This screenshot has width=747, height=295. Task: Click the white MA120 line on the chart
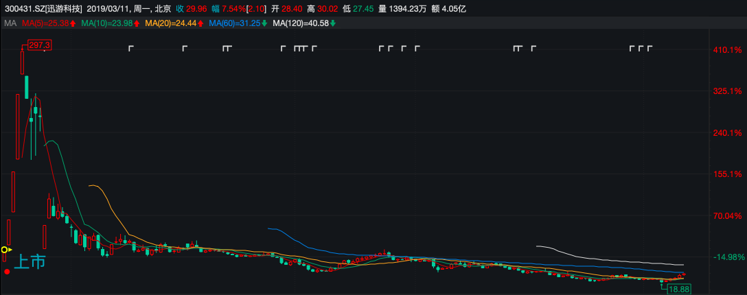604,258
